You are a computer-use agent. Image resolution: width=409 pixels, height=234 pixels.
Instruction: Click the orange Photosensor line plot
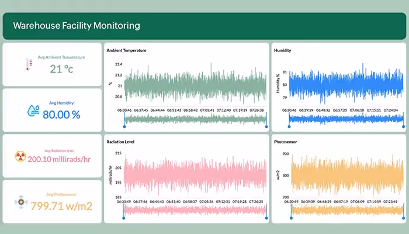(x=347, y=175)
